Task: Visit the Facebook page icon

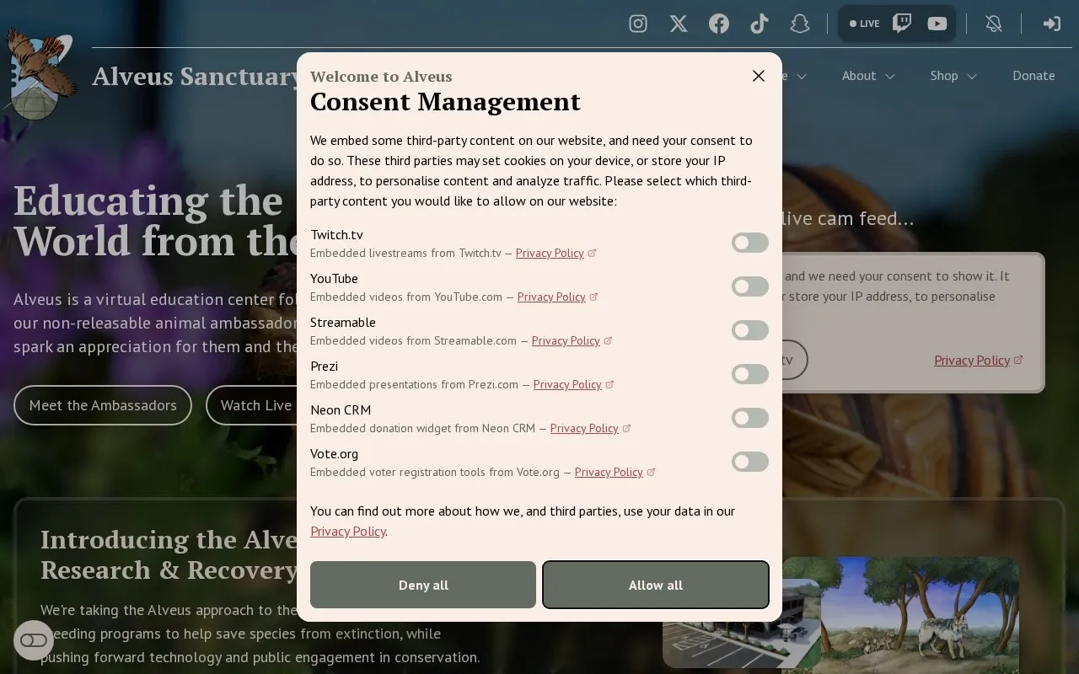Action: pyautogui.click(x=719, y=24)
